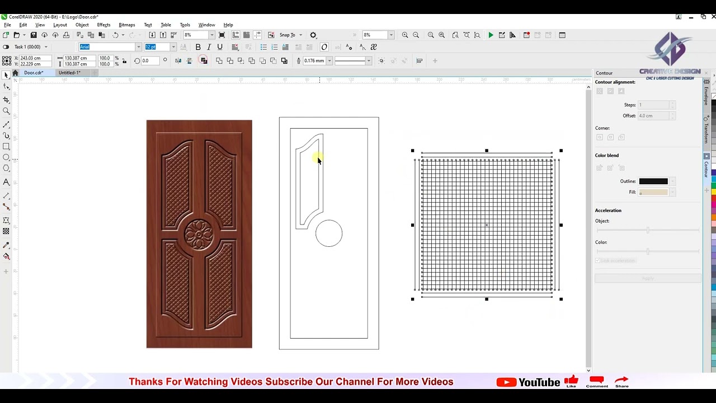Select the Text tool

[x=6, y=182]
